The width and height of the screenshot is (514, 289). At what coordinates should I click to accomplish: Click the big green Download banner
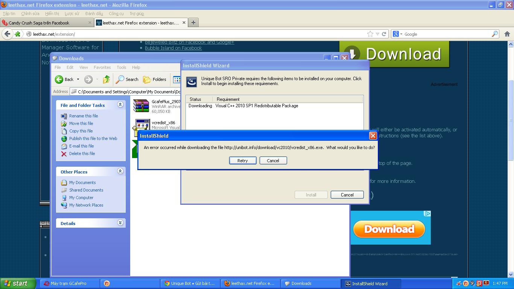click(x=394, y=54)
